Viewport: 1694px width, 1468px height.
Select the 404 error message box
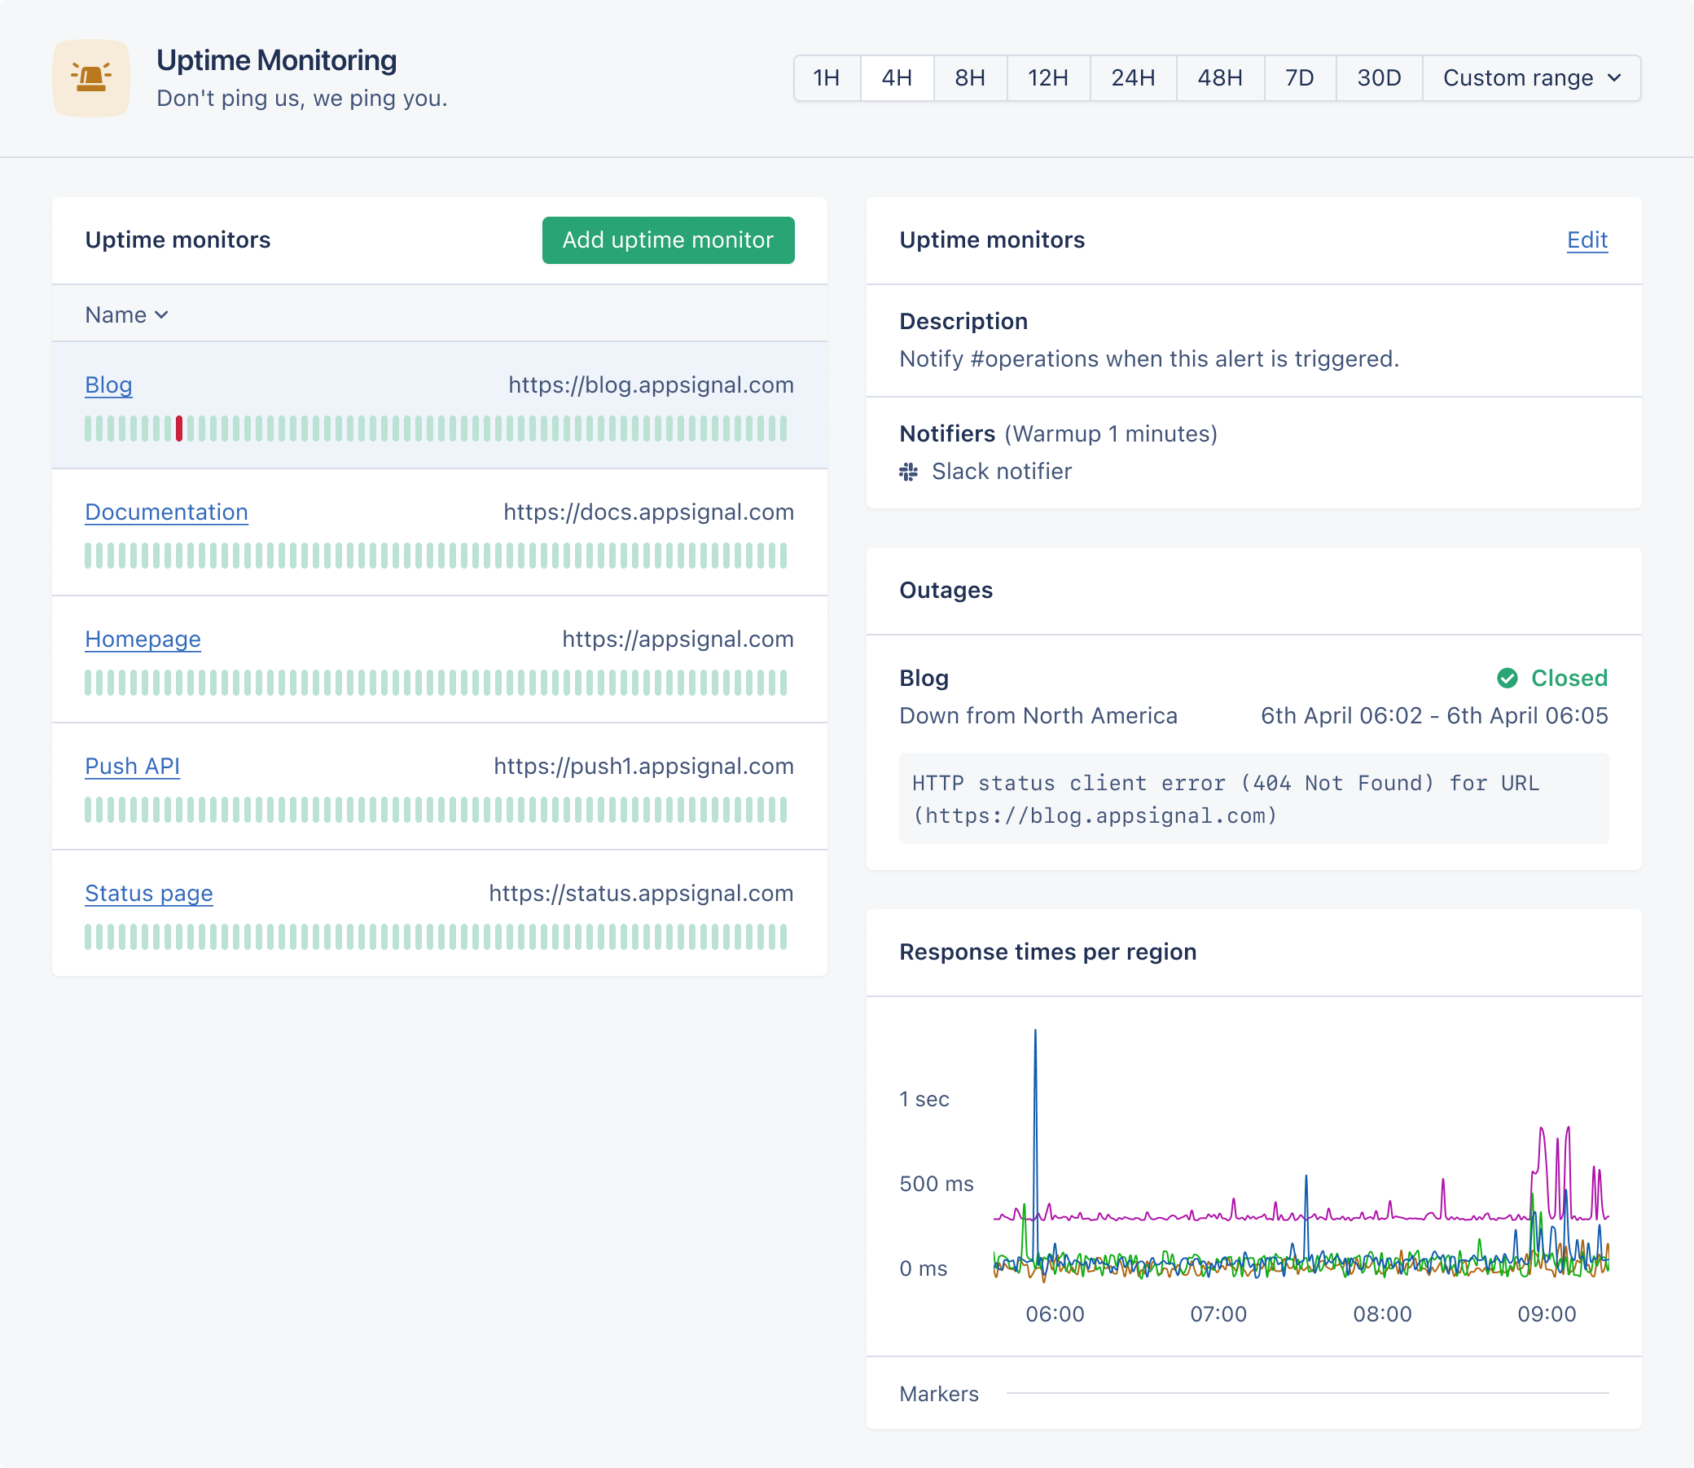(1253, 798)
